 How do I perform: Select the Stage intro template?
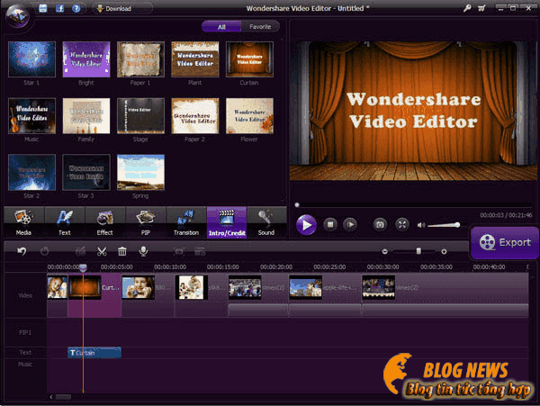pyautogui.click(x=140, y=116)
